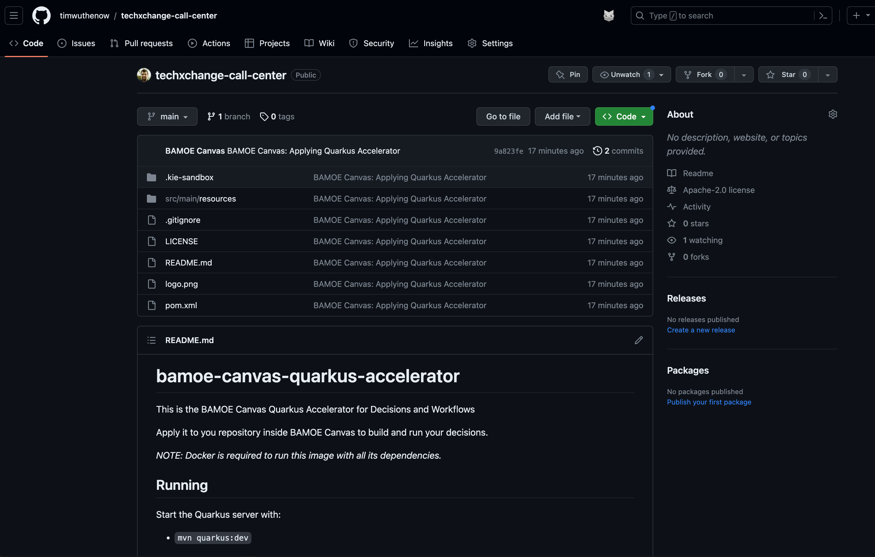Open the .gitignore file
The height and width of the screenshot is (557, 875).
pyautogui.click(x=183, y=220)
